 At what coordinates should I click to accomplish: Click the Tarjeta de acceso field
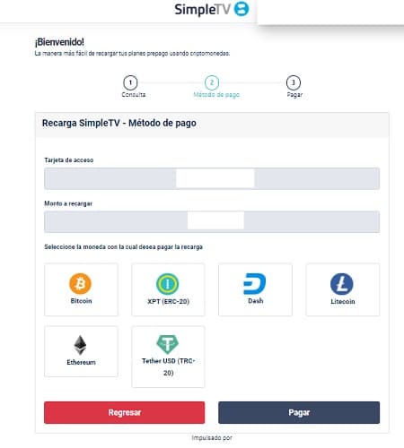coord(212,178)
